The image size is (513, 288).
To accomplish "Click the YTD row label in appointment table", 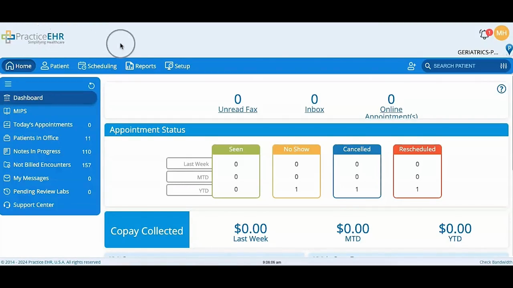I will [189, 190].
